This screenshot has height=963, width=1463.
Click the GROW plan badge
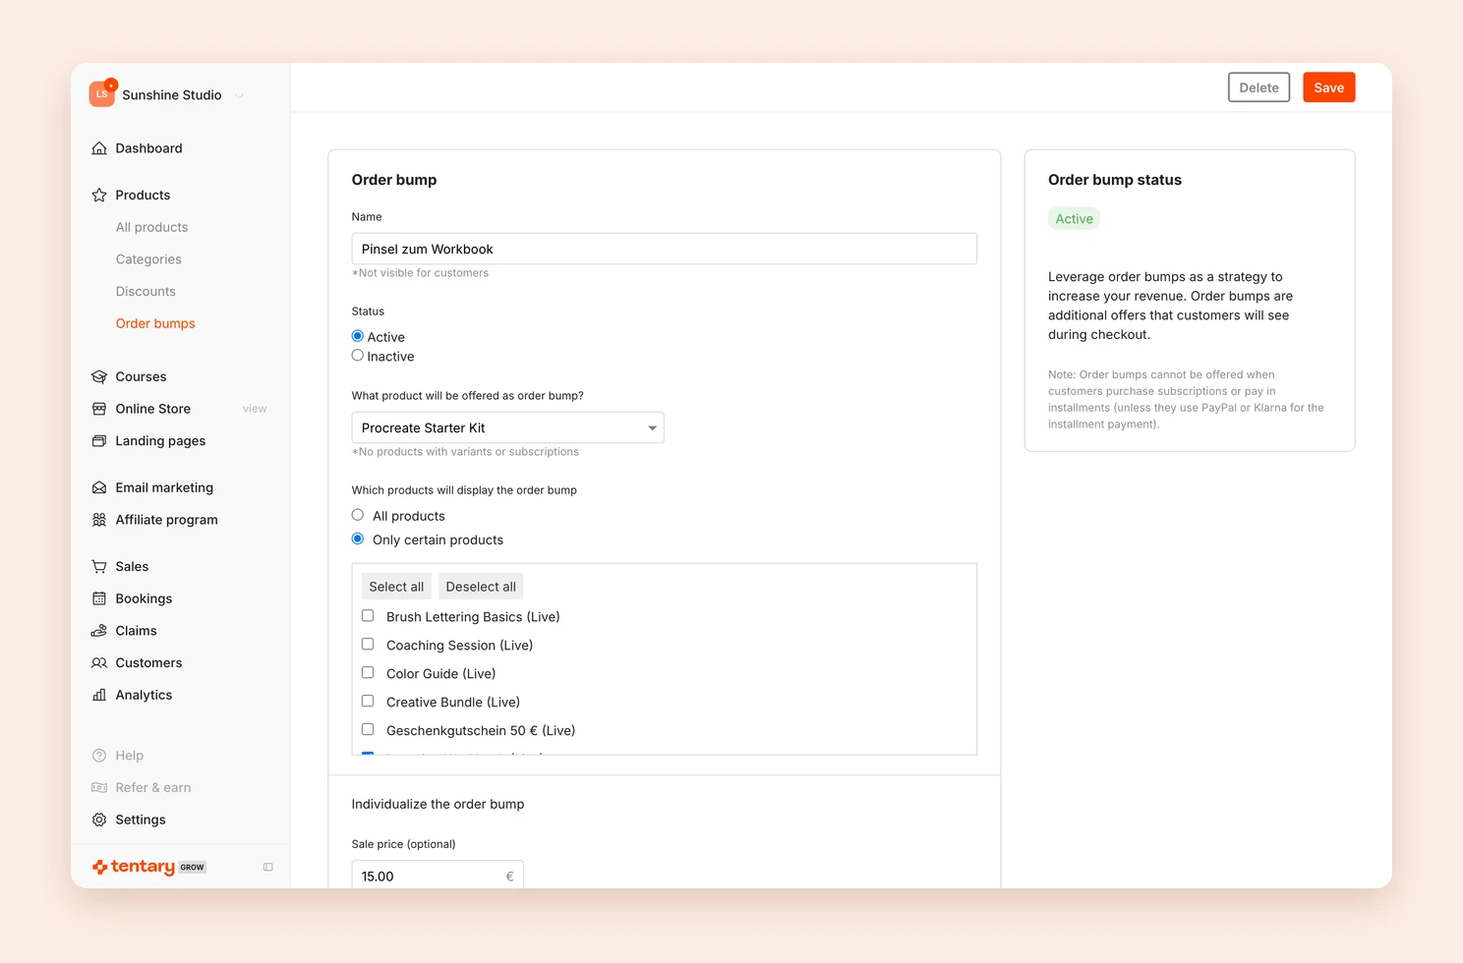[x=193, y=868]
